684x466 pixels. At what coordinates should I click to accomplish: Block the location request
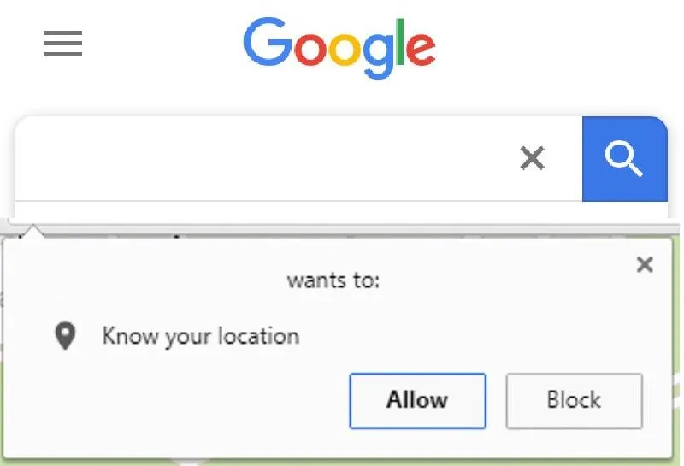pyautogui.click(x=574, y=400)
